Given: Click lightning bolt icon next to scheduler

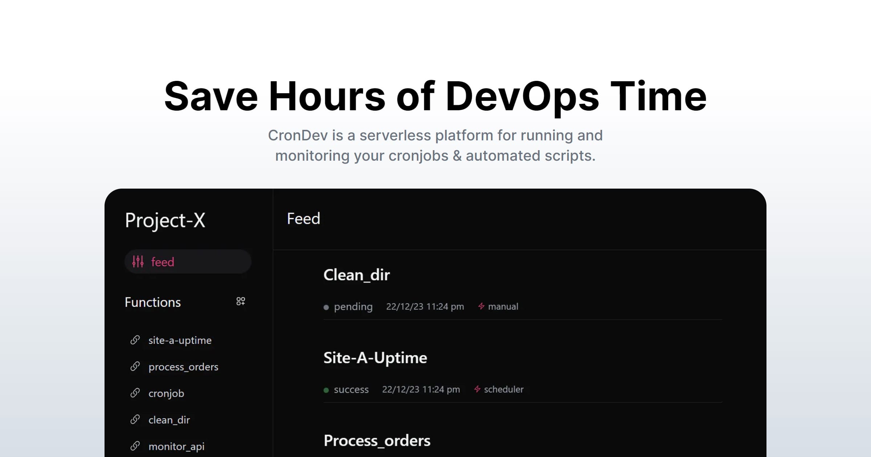Looking at the screenshot, I should pos(477,389).
